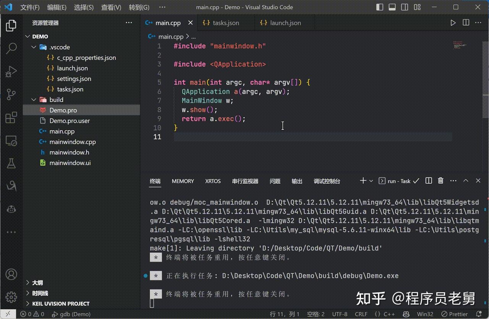Switch to tasks.json editor tab

click(x=226, y=23)
